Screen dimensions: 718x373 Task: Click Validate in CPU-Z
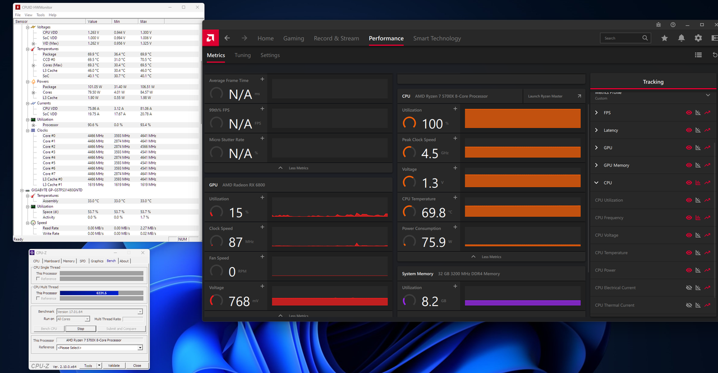114,365
